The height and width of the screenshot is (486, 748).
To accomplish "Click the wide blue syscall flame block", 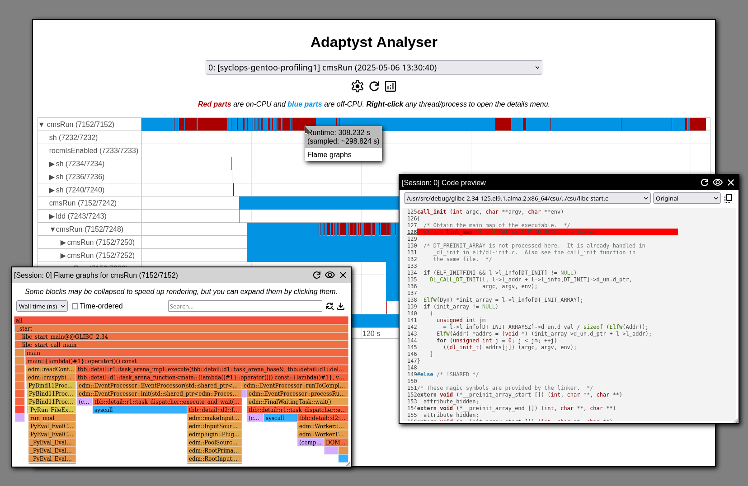I will [140, 410].
